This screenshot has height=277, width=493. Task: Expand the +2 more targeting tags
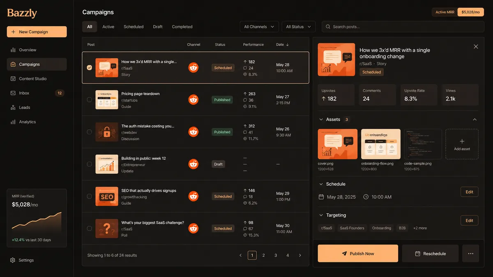pos(420,228)
